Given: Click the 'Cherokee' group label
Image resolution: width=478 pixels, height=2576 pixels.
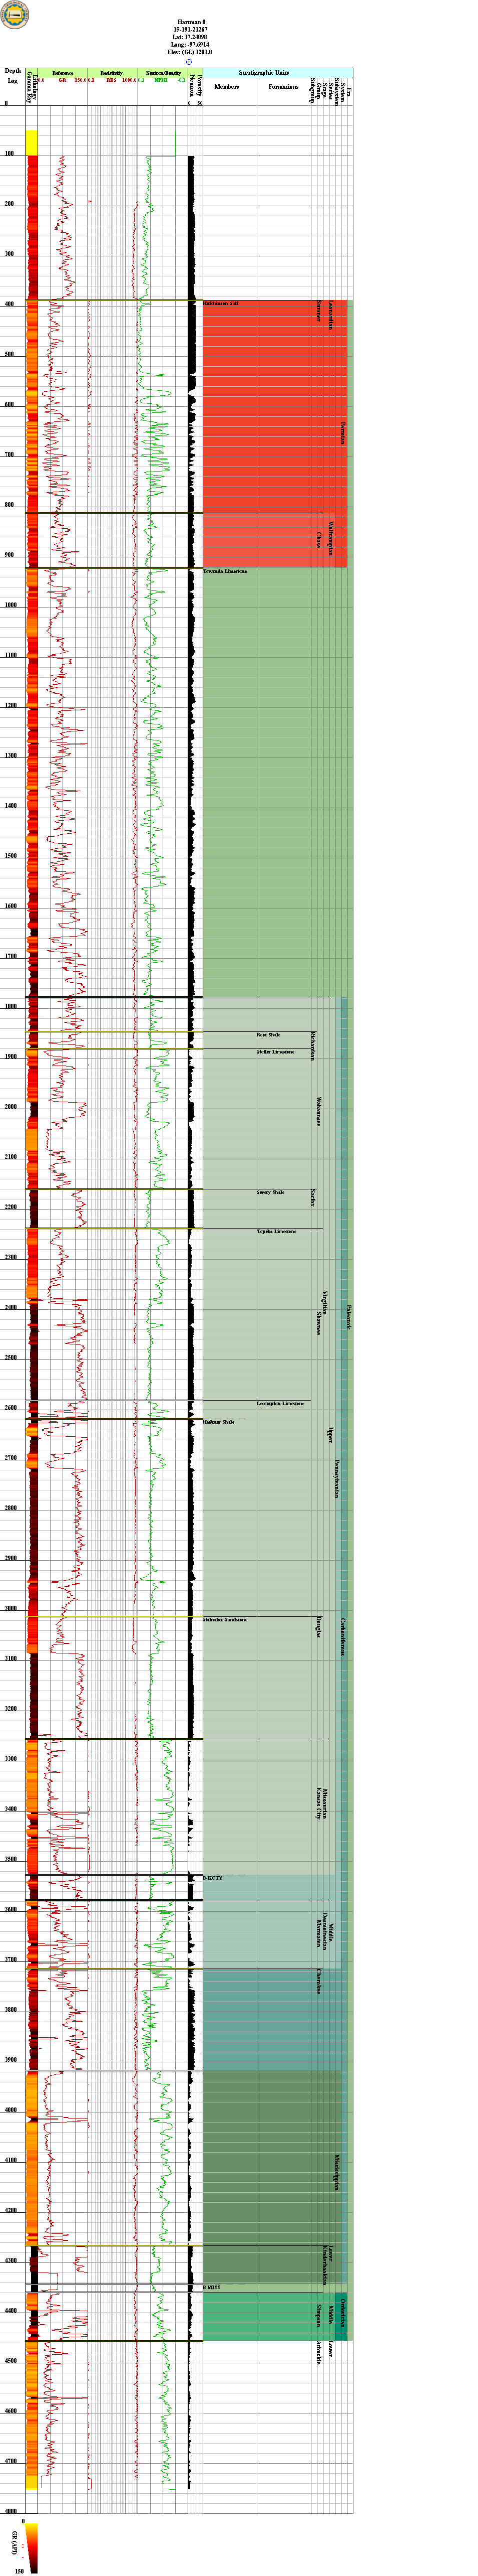Looking at the screenshot, I should (318, 1982).
